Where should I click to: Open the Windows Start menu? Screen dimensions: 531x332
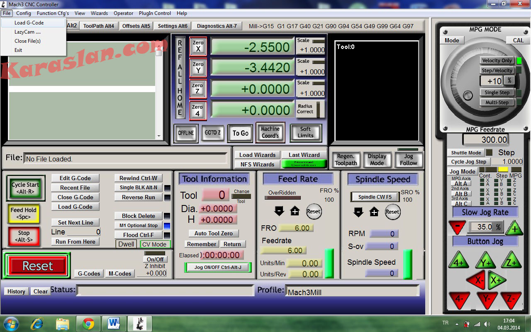coord(10,323)
